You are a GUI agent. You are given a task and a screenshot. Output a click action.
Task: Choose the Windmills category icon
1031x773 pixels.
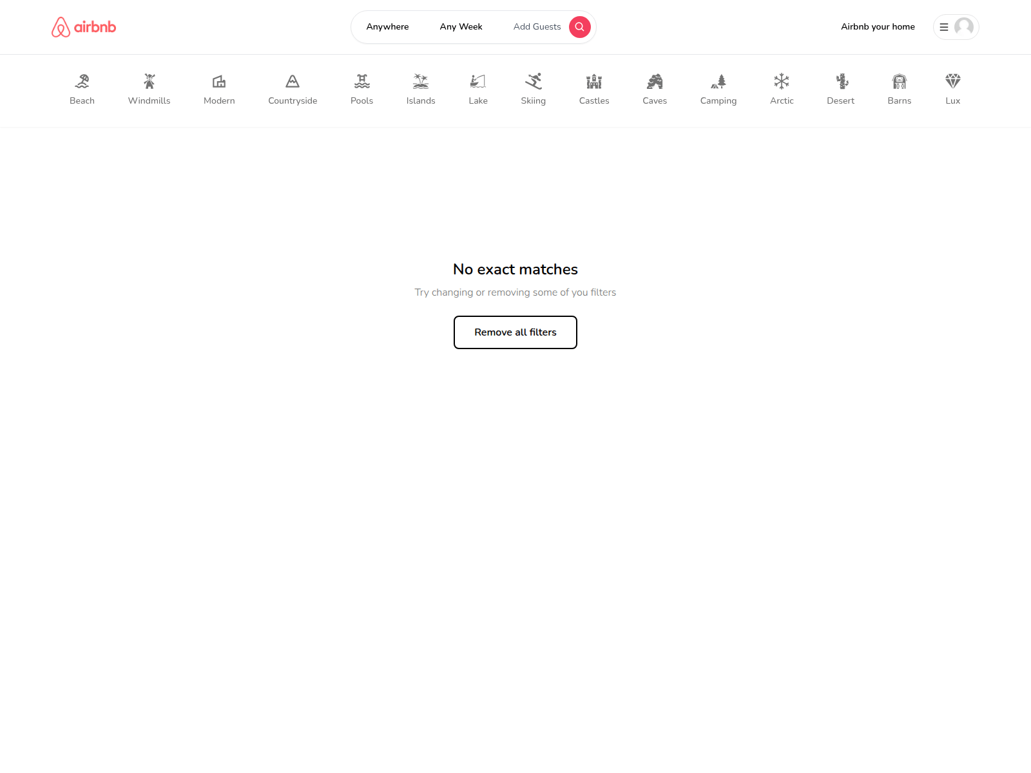click(149, 81)
